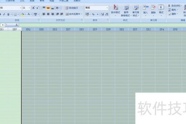Open the font name dropdown arrow

coord(20,8)
